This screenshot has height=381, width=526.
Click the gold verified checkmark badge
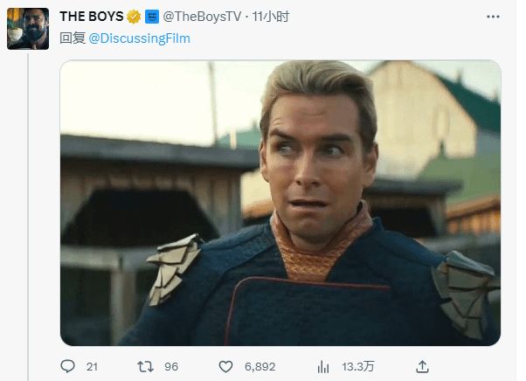pyautogui.click(x=134, y=17)
